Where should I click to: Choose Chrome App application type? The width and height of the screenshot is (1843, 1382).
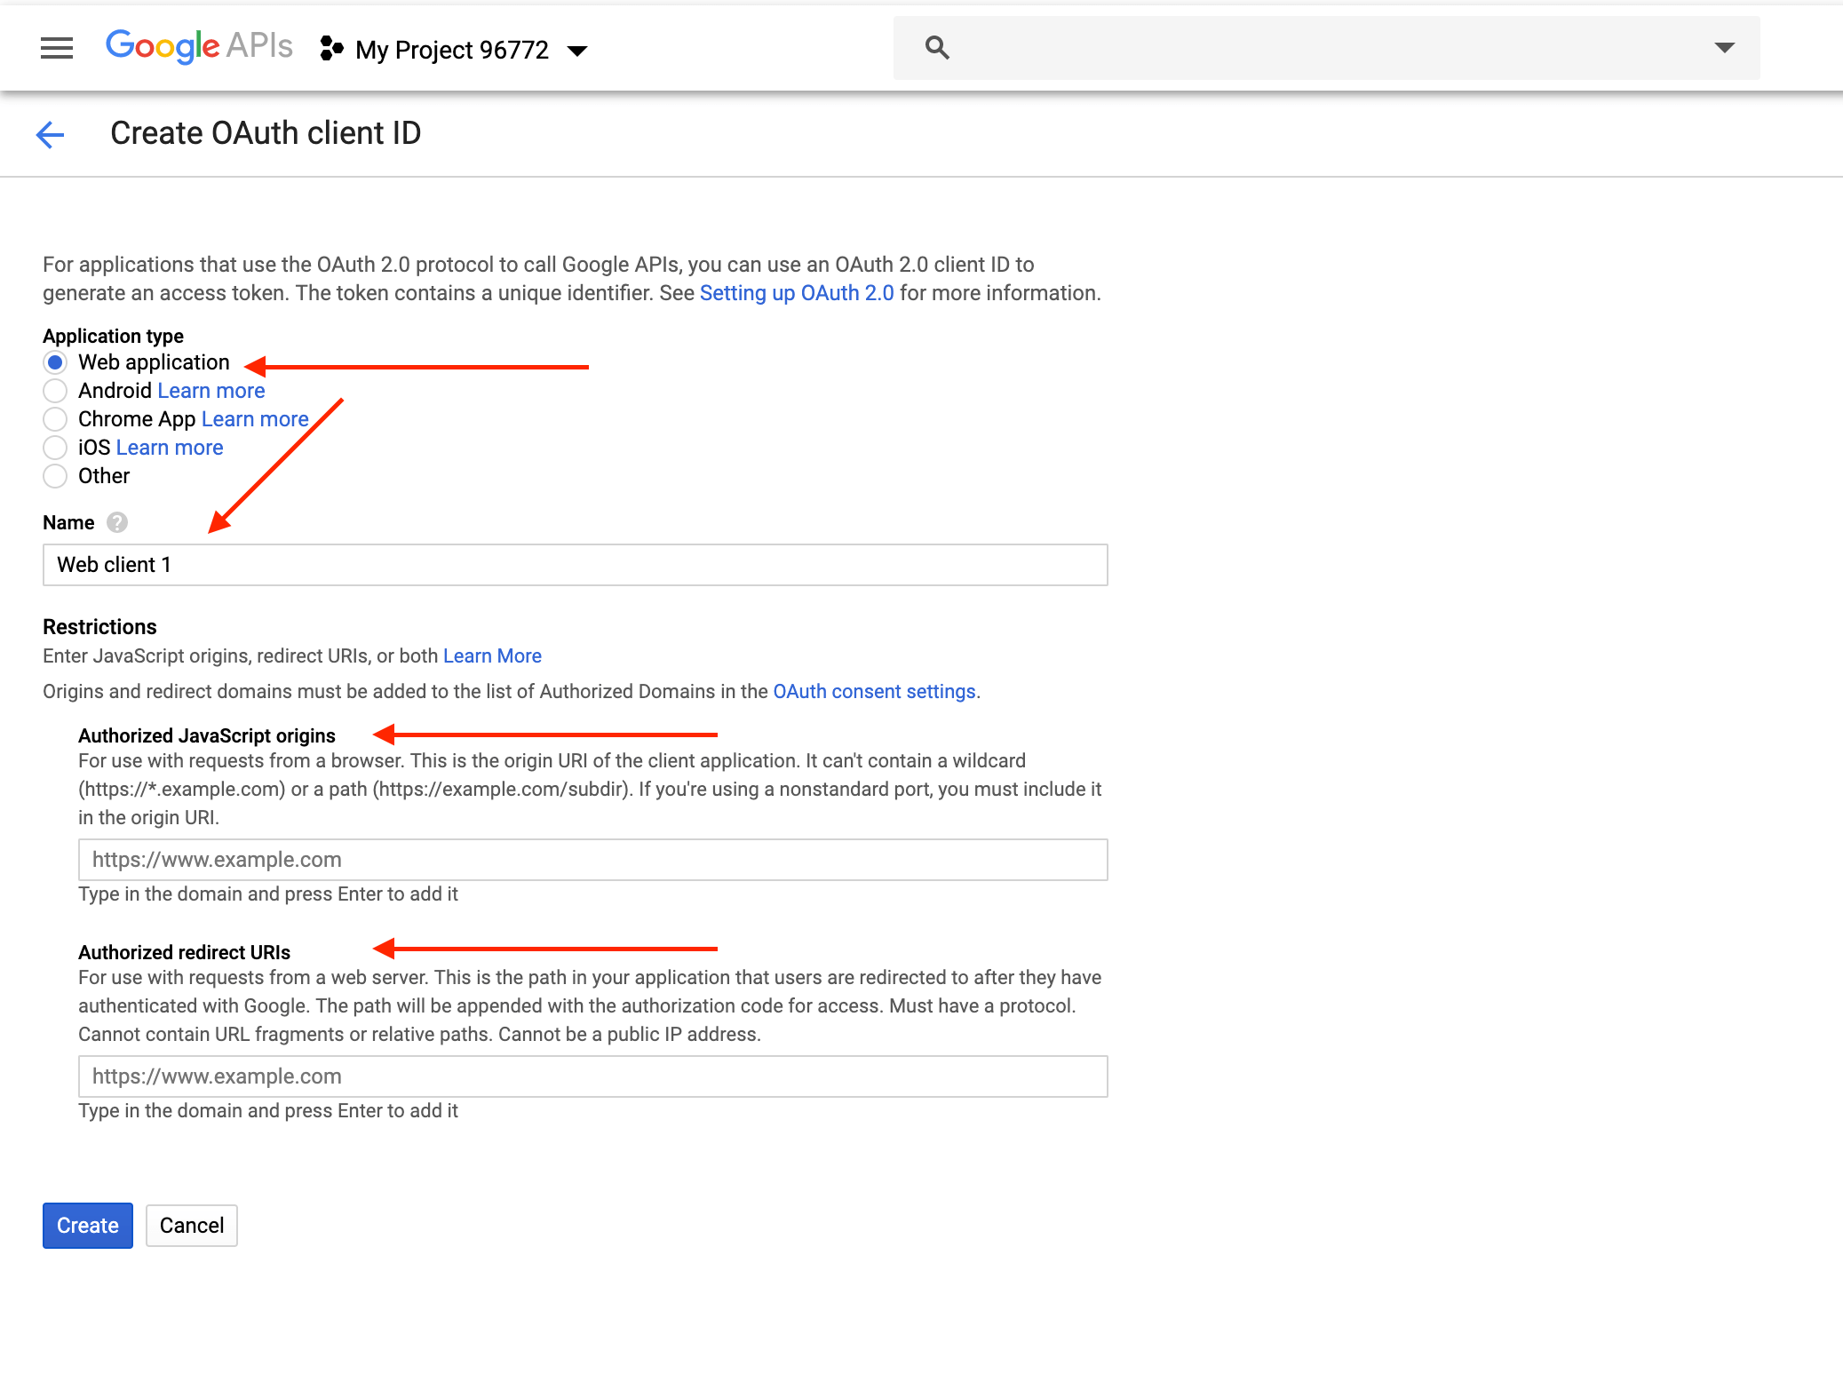[x=55, y=419]
